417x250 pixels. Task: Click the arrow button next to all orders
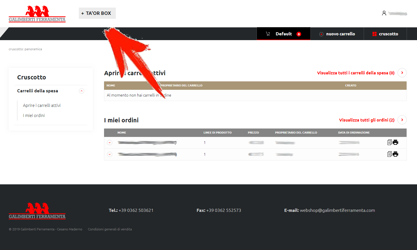pos(402,120)
